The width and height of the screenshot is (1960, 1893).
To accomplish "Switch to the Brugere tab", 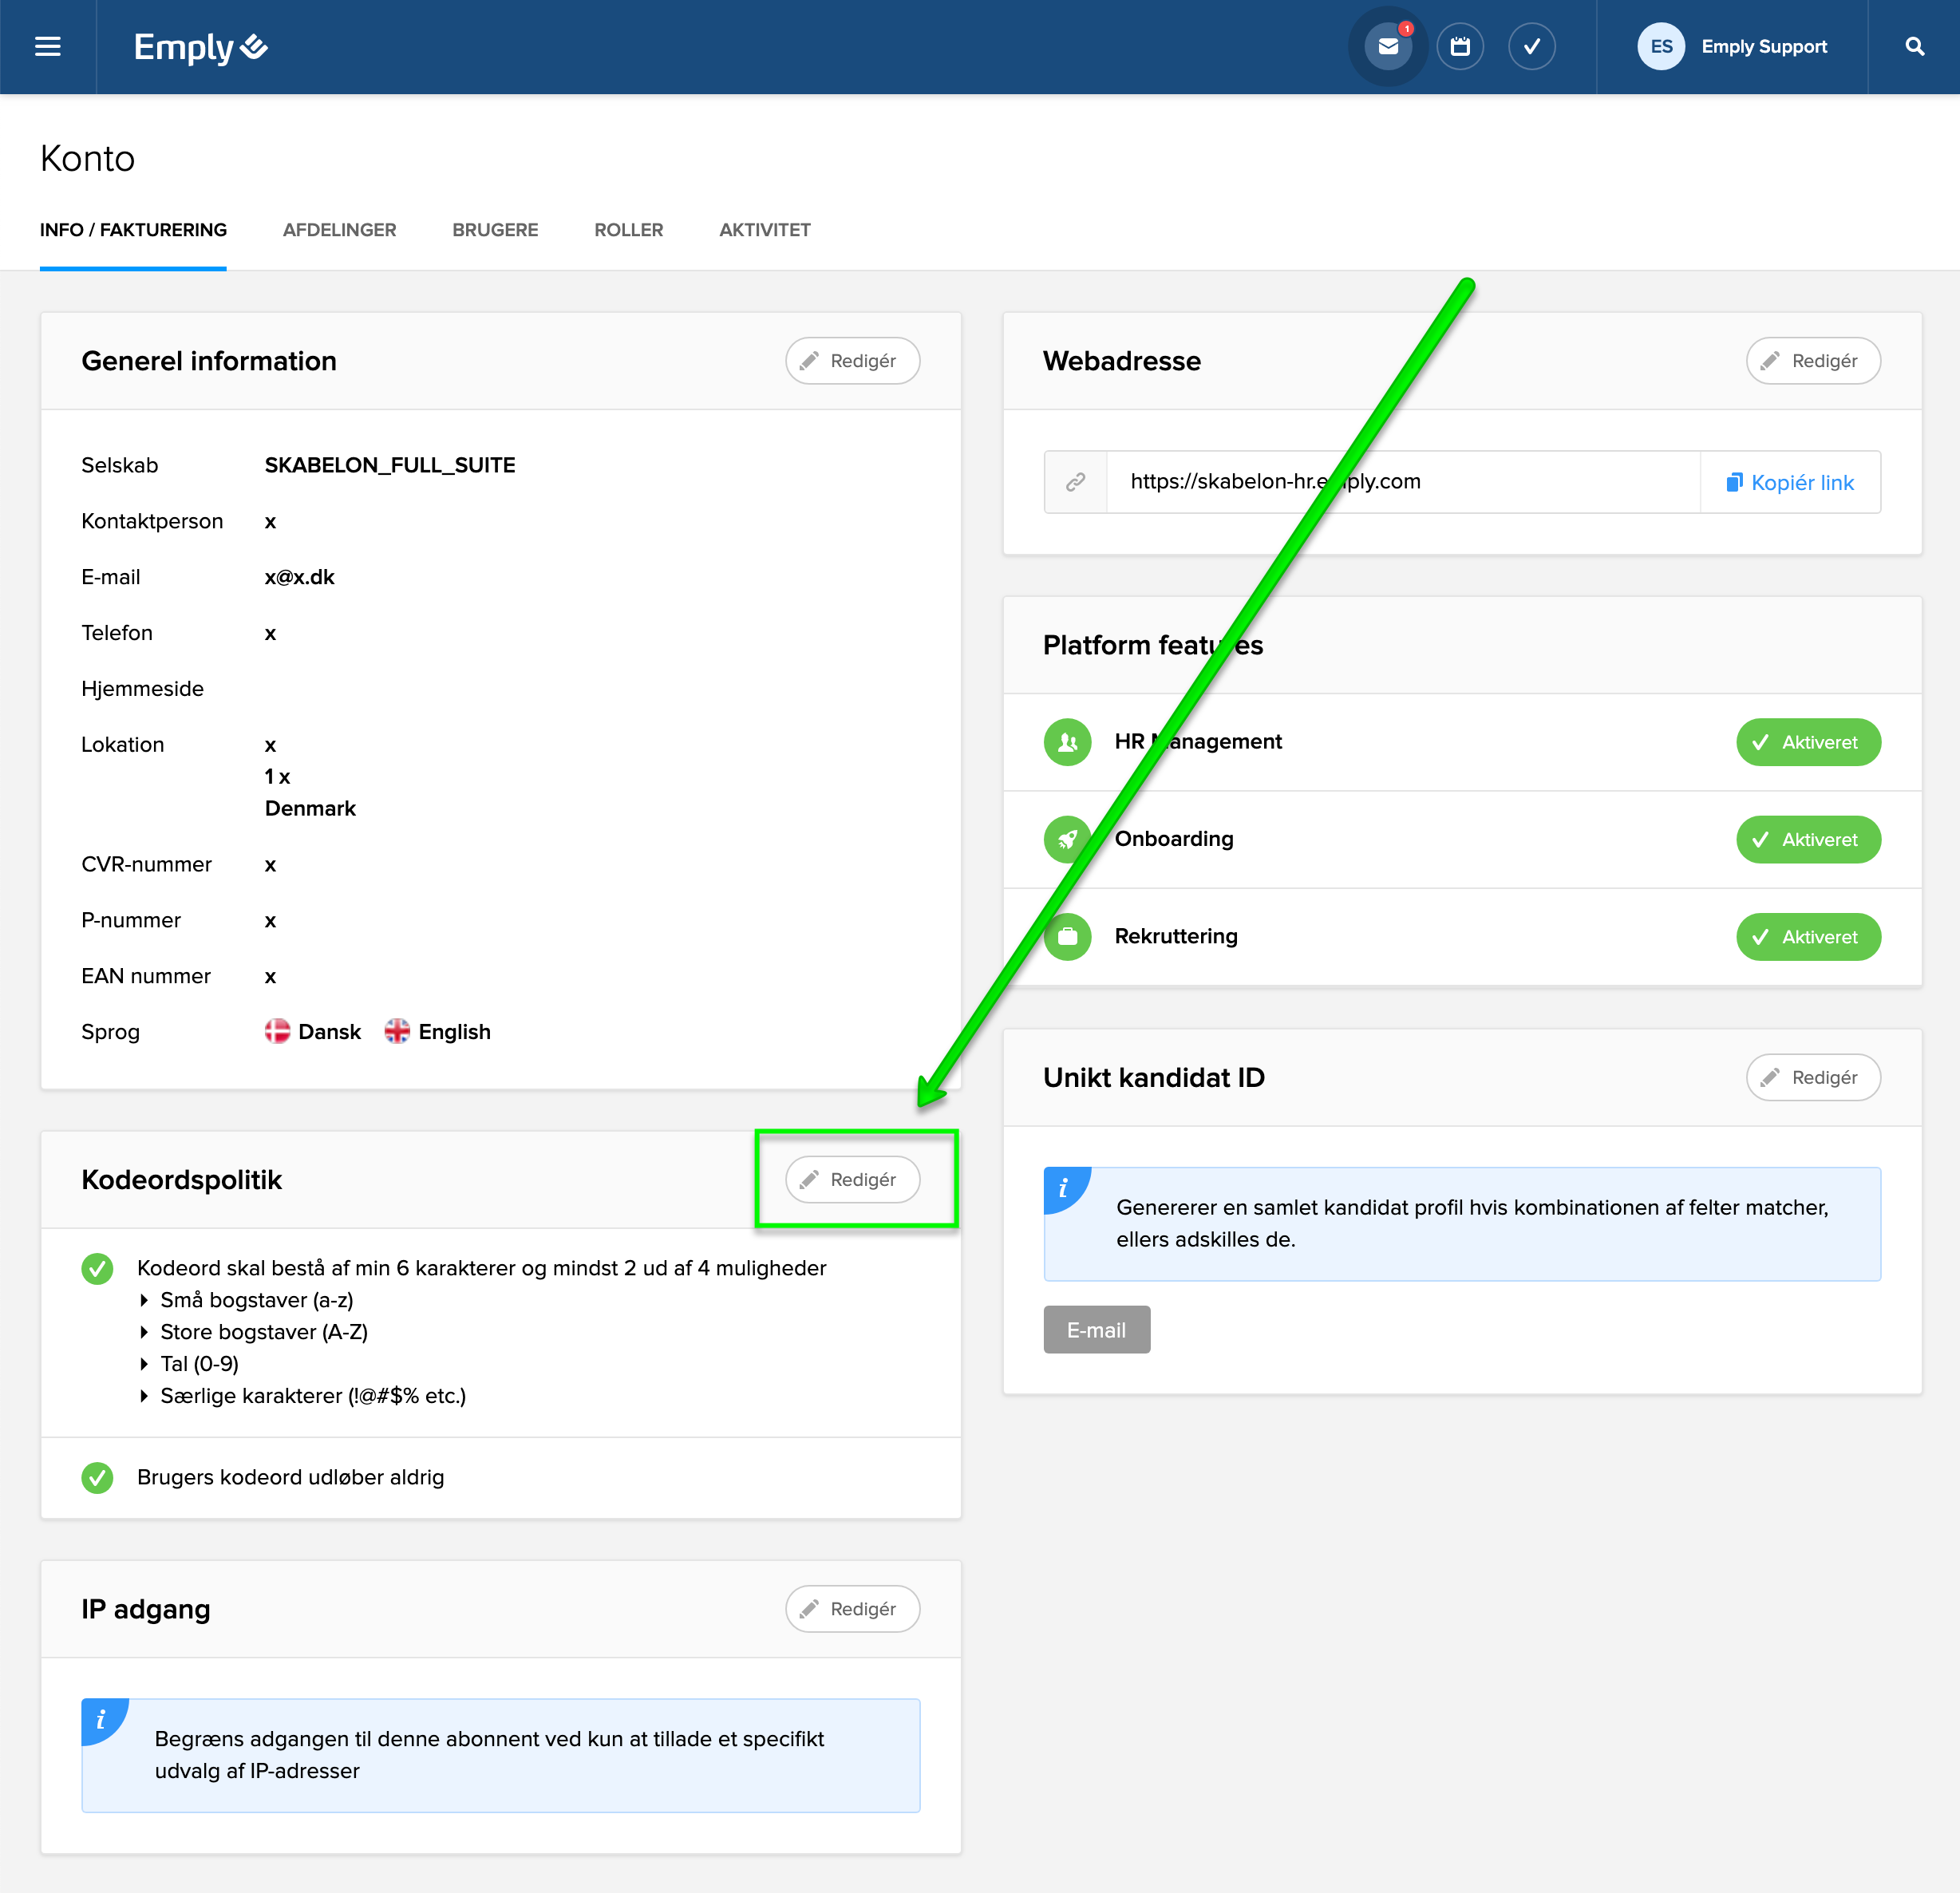I will [x=495, y=230].
